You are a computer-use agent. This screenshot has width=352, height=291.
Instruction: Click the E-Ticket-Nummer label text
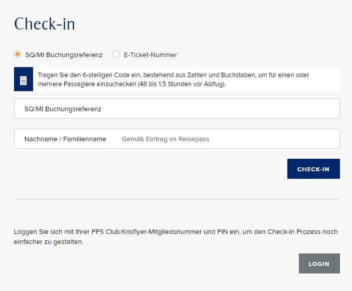click(150, 55)
